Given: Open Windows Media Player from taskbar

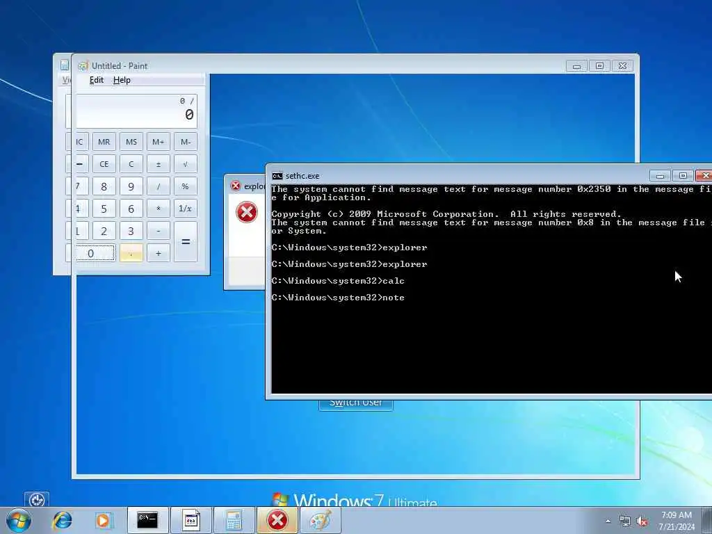Looking at the screenshot, I should coord(103,520).
